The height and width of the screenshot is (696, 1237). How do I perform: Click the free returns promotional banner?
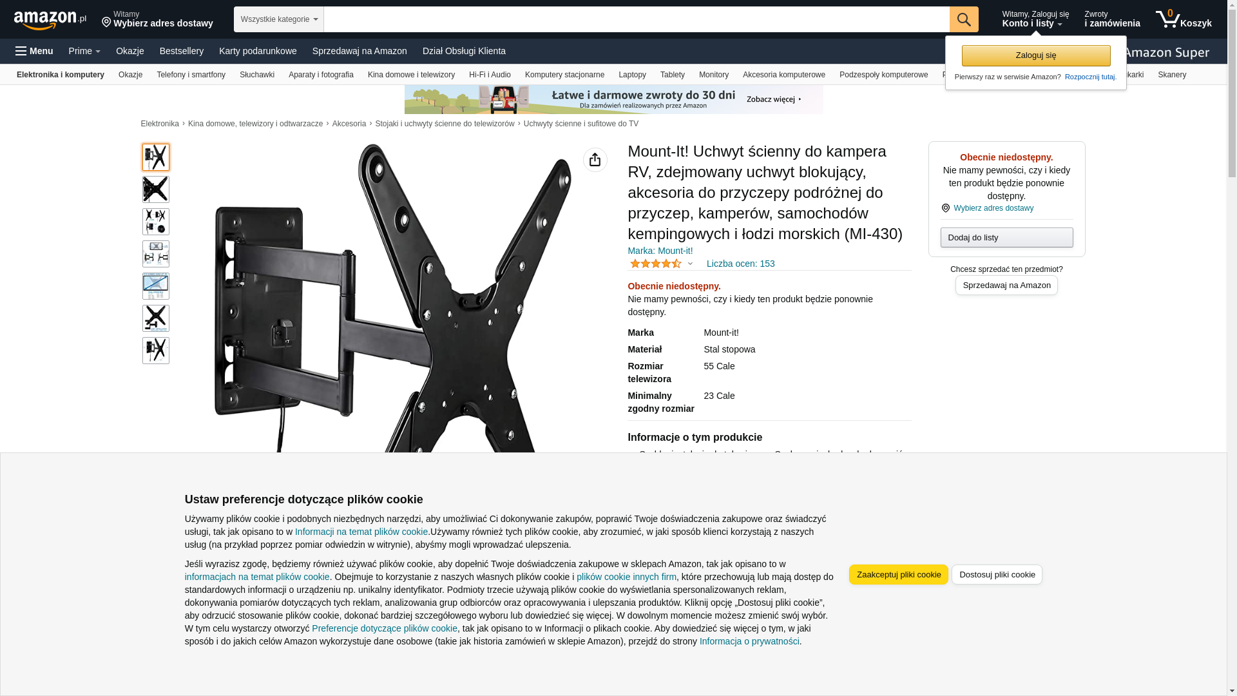pyautogui.click(x=614, y=99)
